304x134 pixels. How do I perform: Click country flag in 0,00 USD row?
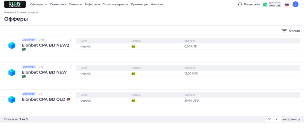133,46
